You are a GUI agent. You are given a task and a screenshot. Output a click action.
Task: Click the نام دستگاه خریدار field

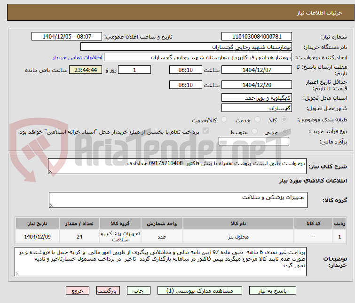coord(186,47)
